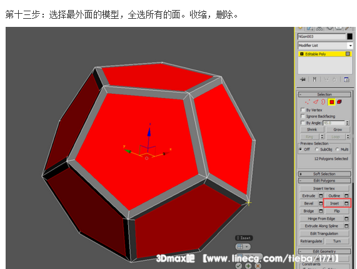Screen dimensions: 357x269
Task: Click Bevel button
Action: click(309, 203)
